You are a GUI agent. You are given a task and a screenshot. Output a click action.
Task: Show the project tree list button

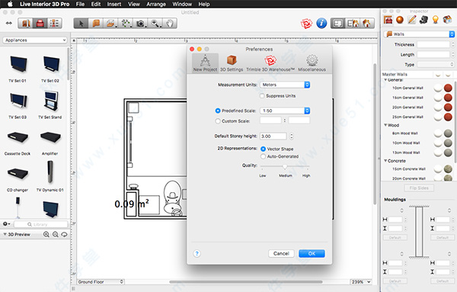click(x=55, y=24)
